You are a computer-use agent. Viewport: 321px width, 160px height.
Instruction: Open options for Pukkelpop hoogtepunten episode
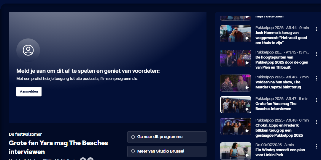316,54
